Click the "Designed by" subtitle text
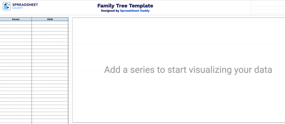The width and height of the screenshot is (285, 124). click(110, 11)
